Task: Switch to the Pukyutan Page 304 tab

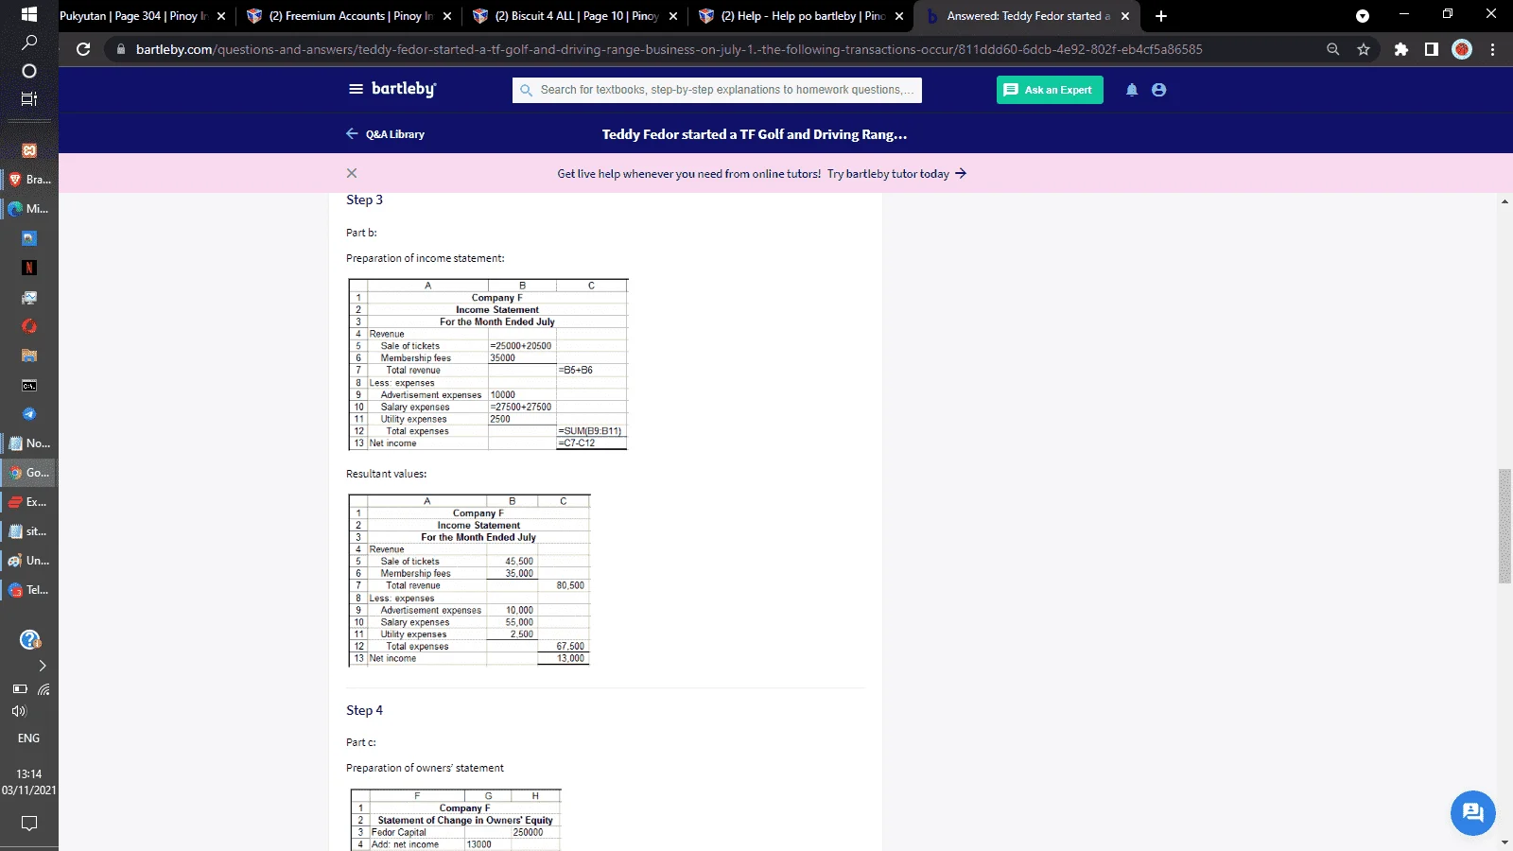Action: pos(132,16)
